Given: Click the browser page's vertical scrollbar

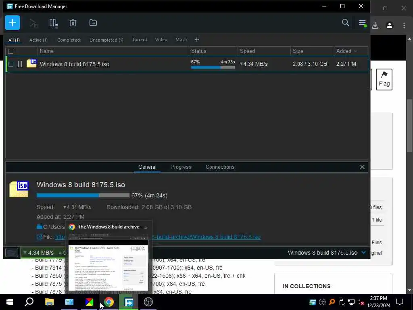Looking at the screenshot, I should click(x=409, y=126).
